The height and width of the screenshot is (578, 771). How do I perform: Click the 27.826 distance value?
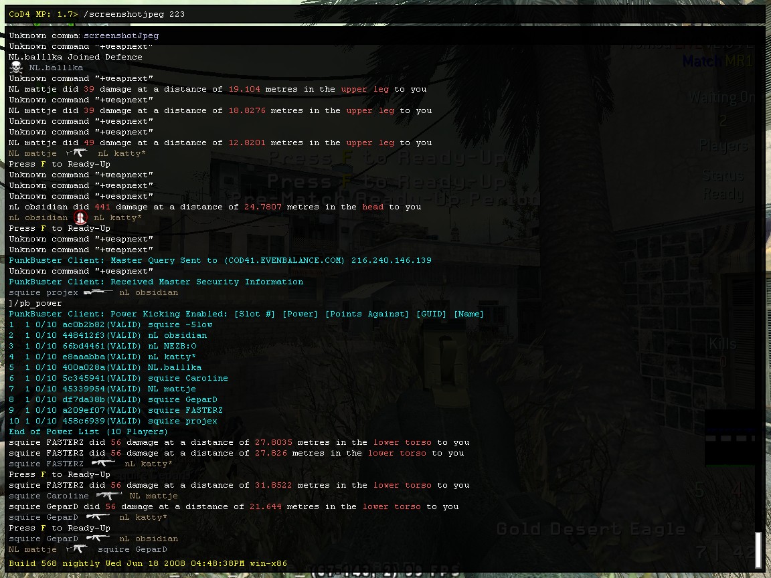(271, 453)
